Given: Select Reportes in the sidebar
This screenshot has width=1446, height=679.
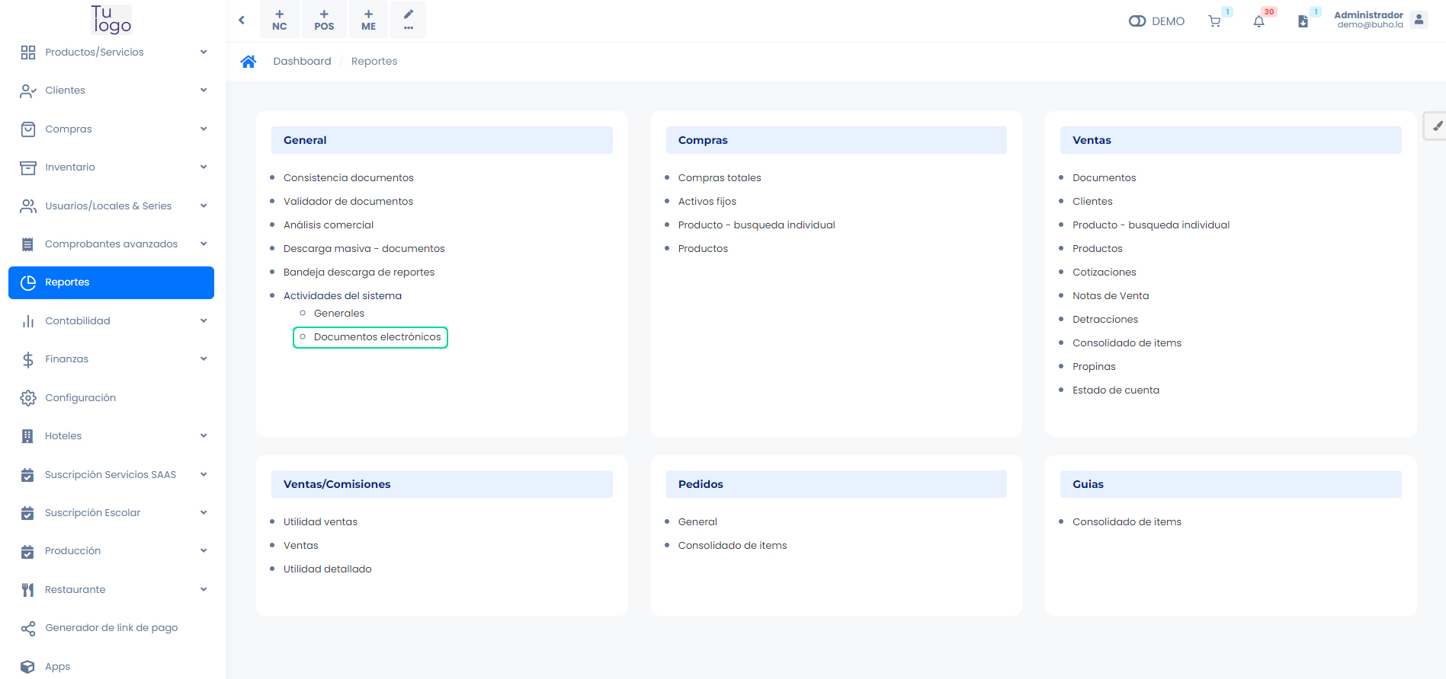Looking at the screenshot, I should pos(111,282).
